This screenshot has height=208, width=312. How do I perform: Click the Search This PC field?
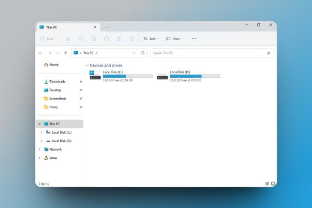click(x=212, y=53)
